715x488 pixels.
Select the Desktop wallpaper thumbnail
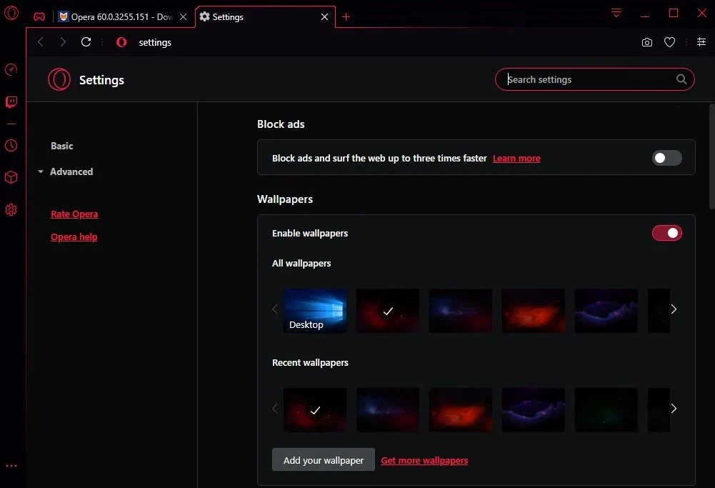click(314, 311)
